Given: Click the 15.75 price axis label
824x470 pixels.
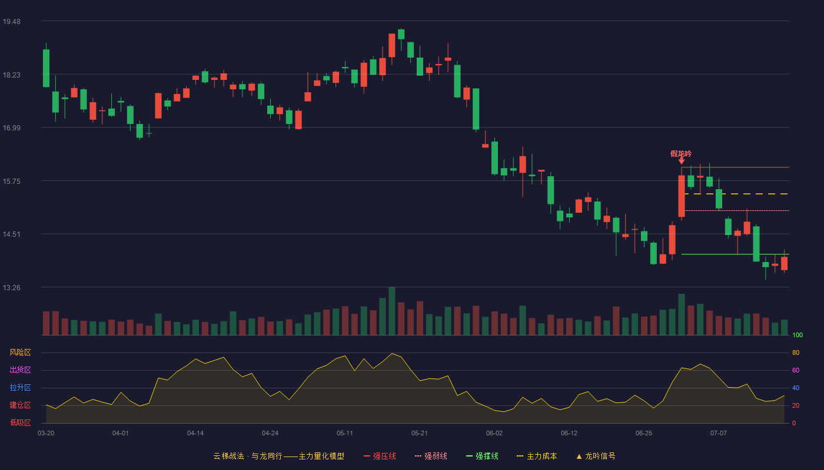Looking at the screenshot, I should click(11, 182).
